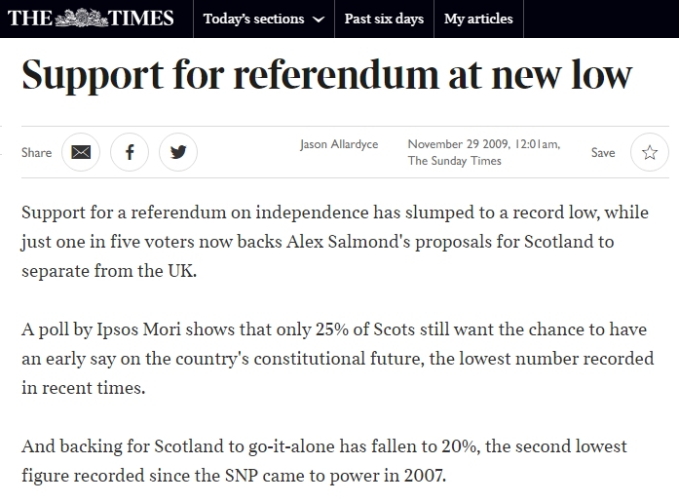Screen dimensions: 679x503
Task: Click the author name Jason Allardyce
Action: tap(338, 144)
